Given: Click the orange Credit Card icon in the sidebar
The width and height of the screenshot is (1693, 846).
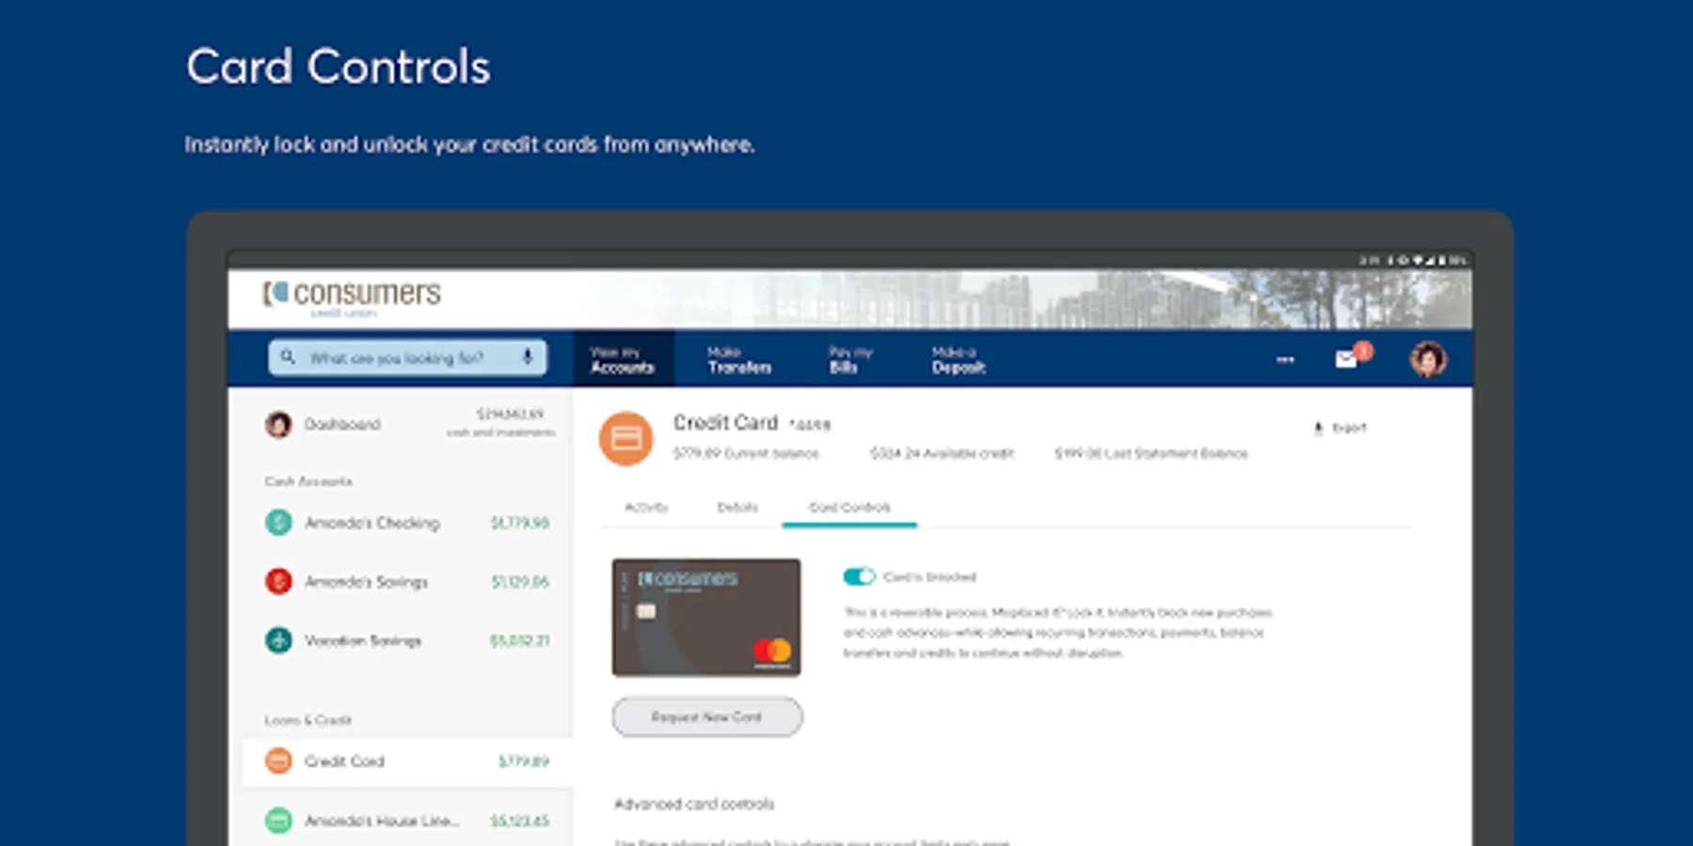Looking at the screenshot, I should (278, 760).
